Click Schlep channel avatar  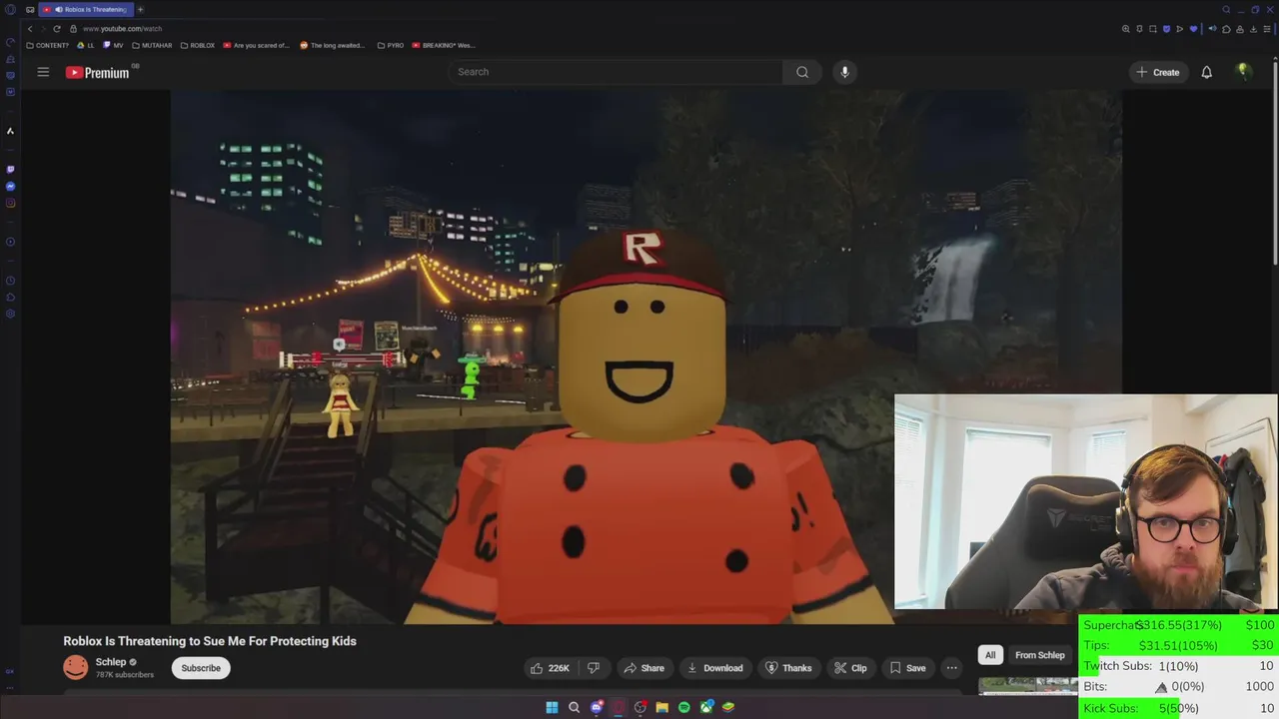[x=75, y=667]
